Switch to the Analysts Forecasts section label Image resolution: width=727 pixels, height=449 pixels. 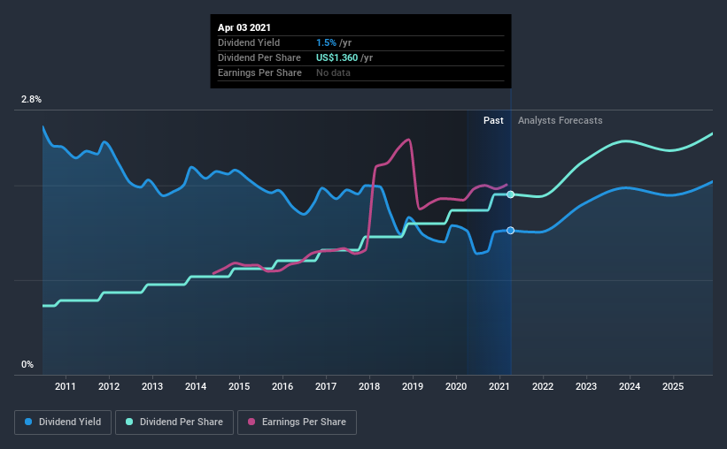tap(560, 120)
